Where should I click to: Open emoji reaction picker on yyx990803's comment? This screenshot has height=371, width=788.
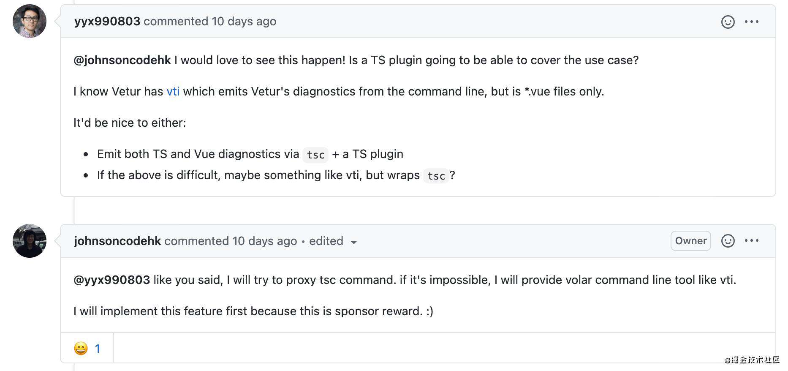coord(728,22)
